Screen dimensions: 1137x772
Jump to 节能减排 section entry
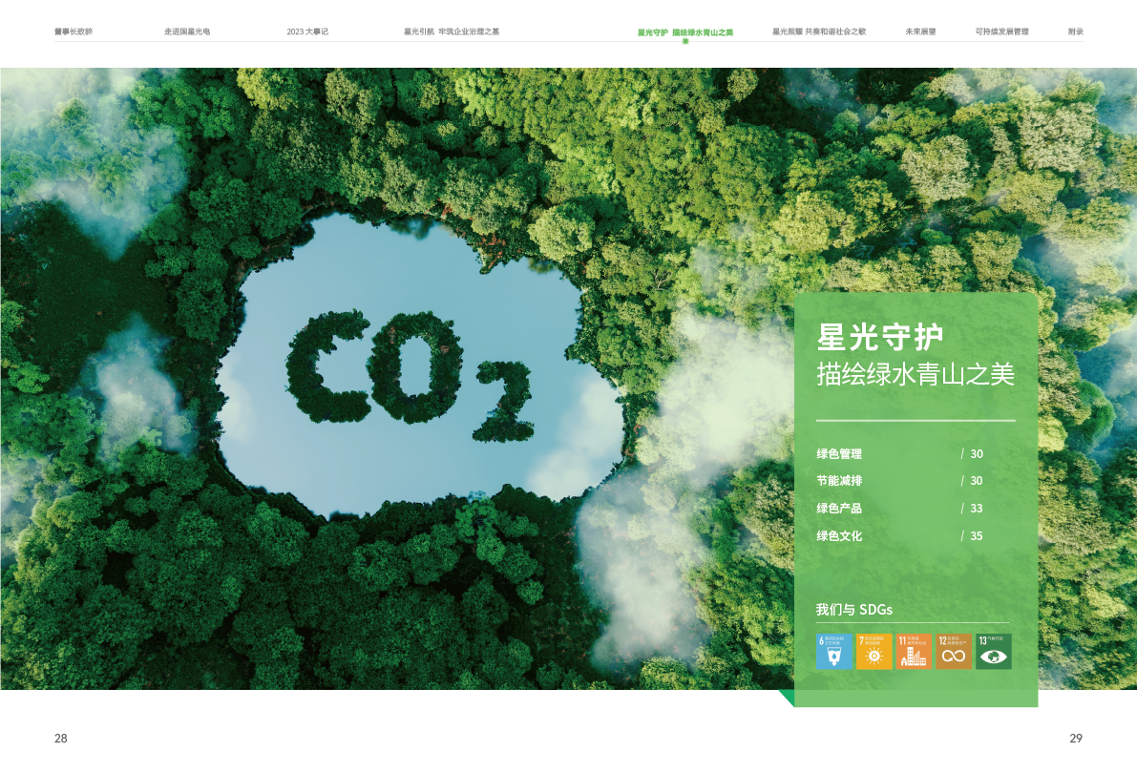pyautogui.click(x=839, y=481)
